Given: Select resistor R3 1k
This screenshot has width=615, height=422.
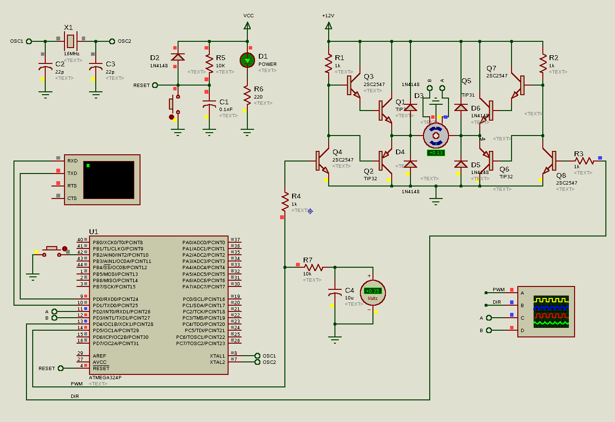Looking at the screenshot, I should pyautogui.click(x=584, y=161).
